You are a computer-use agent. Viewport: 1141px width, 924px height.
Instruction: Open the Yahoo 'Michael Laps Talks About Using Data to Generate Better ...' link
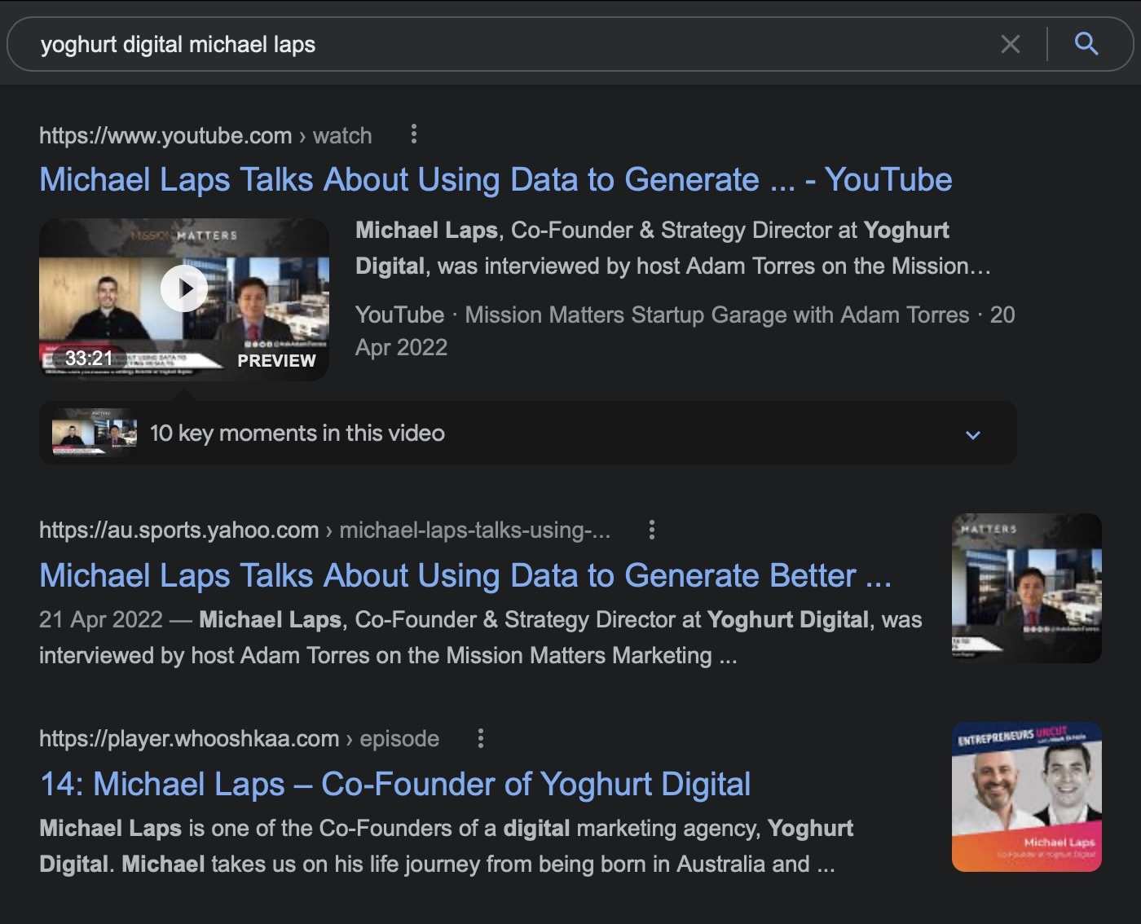tap(465, 575)
